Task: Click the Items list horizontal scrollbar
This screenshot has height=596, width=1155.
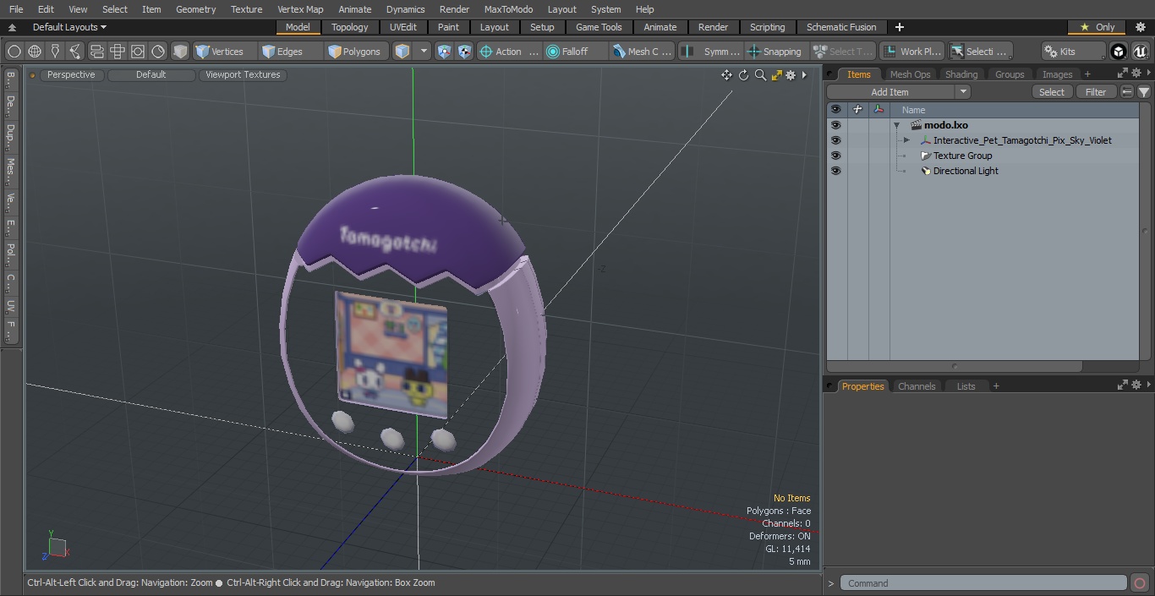Action: tap(955, 367)
